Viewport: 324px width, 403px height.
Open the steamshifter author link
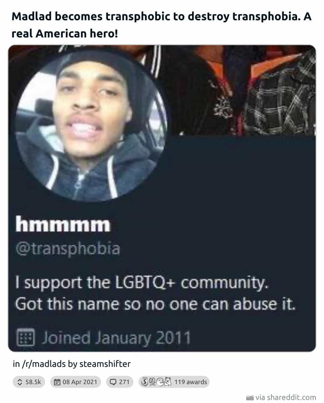click(x=105, y=364)
